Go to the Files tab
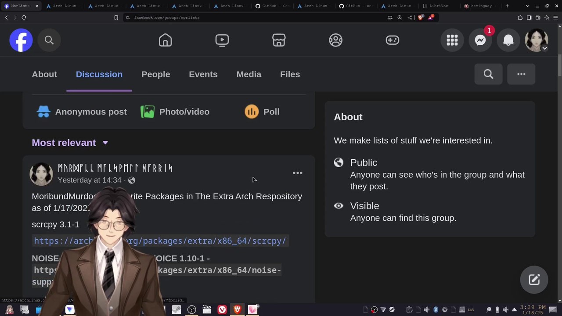The image size is (562, 316). pos(290,74)
